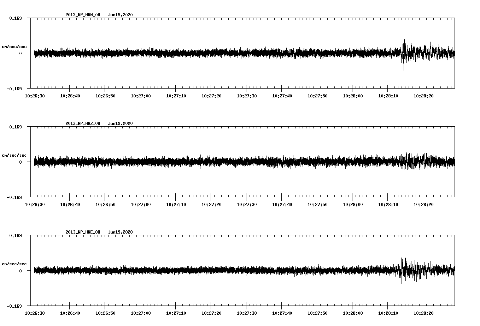Click the 2013_NP_HNN_0B channel title
This screenshot has width=480, height=326.
click(83, 15)
